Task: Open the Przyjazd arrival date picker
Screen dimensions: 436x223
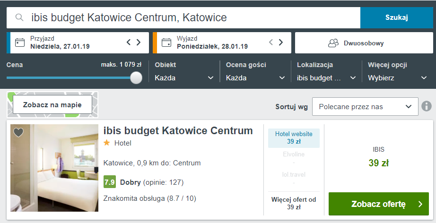Action: coord(78,43)
